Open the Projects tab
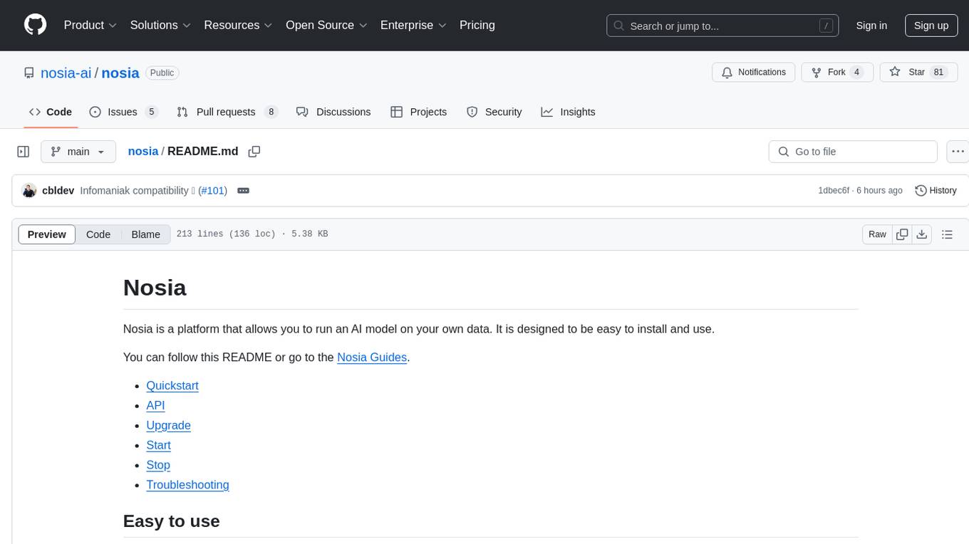 (x=419, y=112)
